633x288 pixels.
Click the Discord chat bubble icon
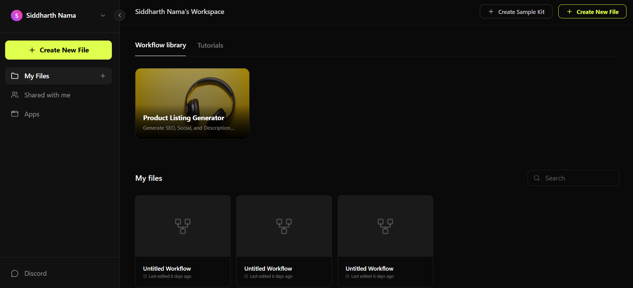(x=15, y=274)
